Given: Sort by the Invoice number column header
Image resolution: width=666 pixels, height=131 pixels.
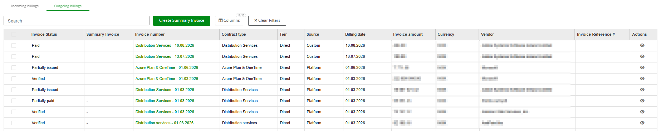Looking at the screenshot, I should (x=150, y=34).
